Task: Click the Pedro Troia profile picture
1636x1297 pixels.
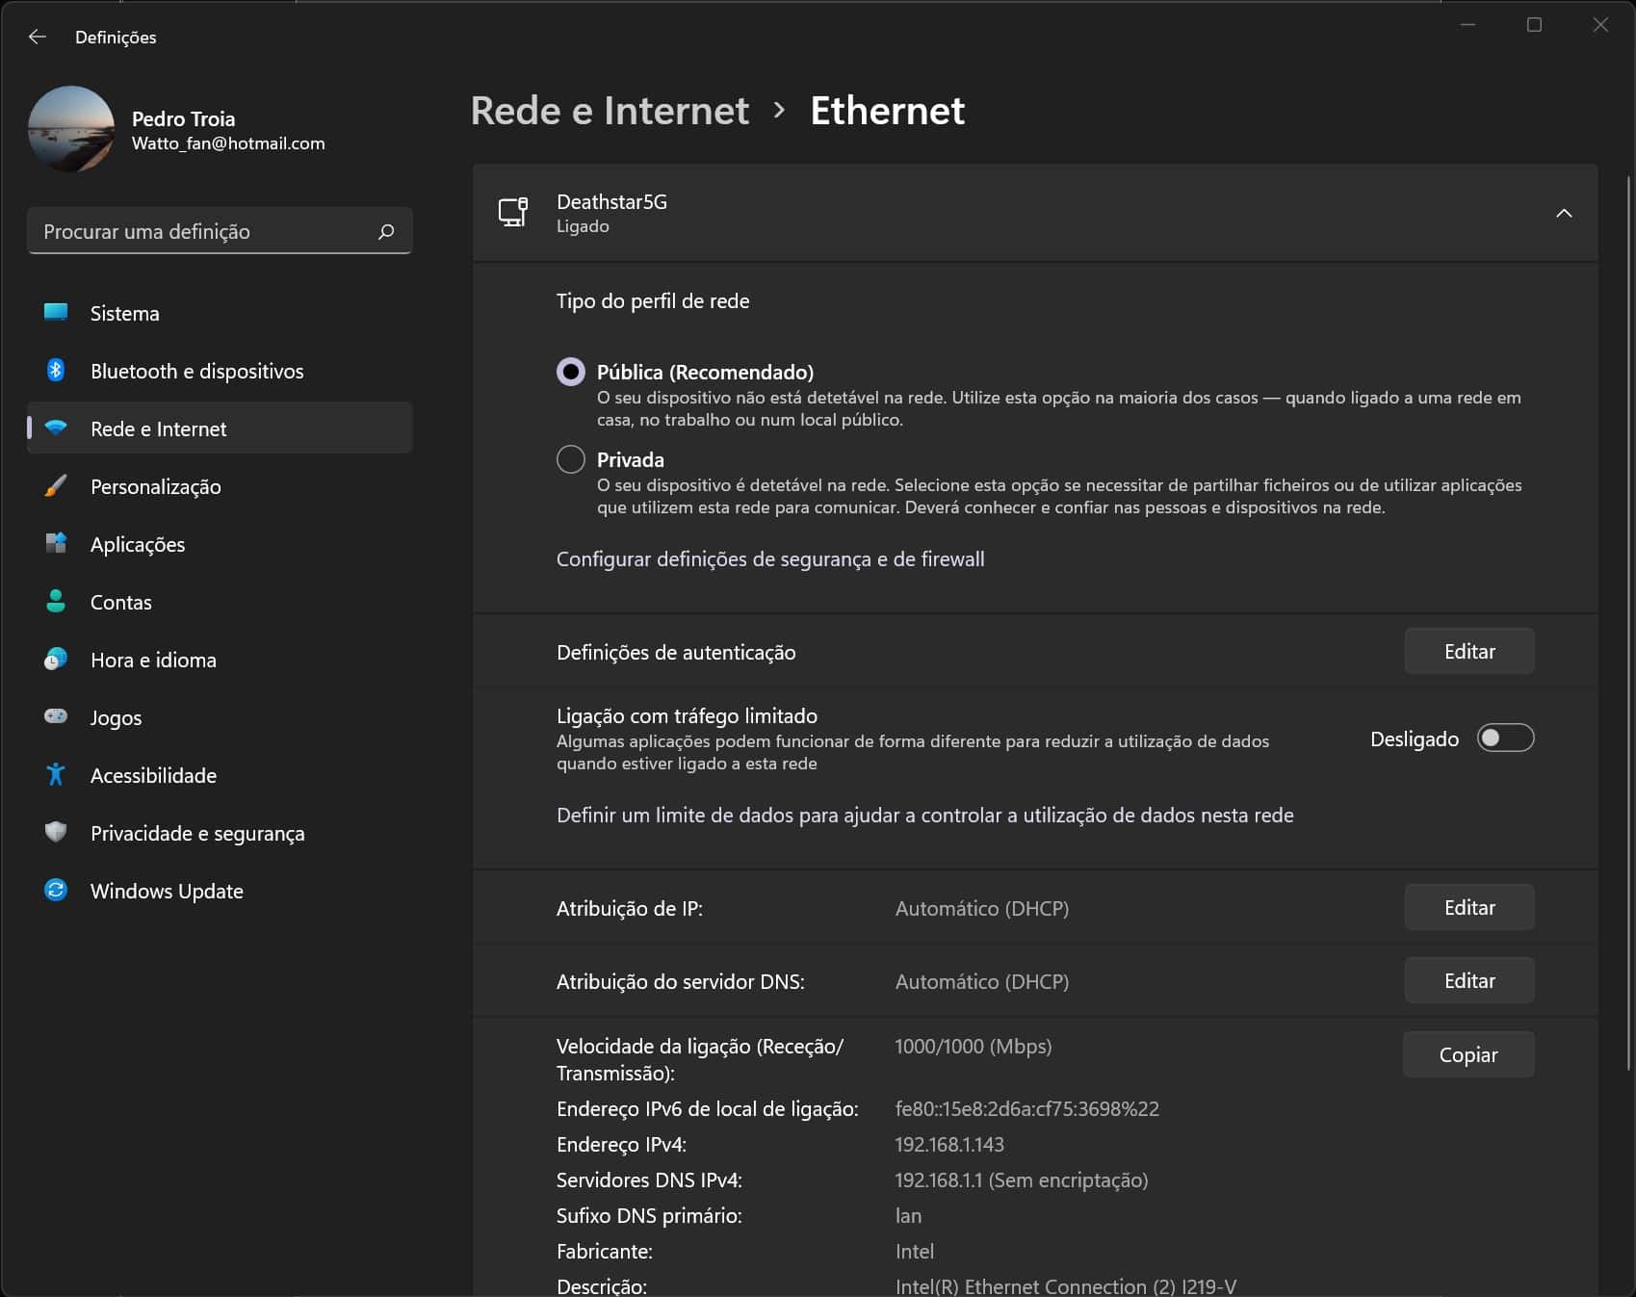Action: 71,129
